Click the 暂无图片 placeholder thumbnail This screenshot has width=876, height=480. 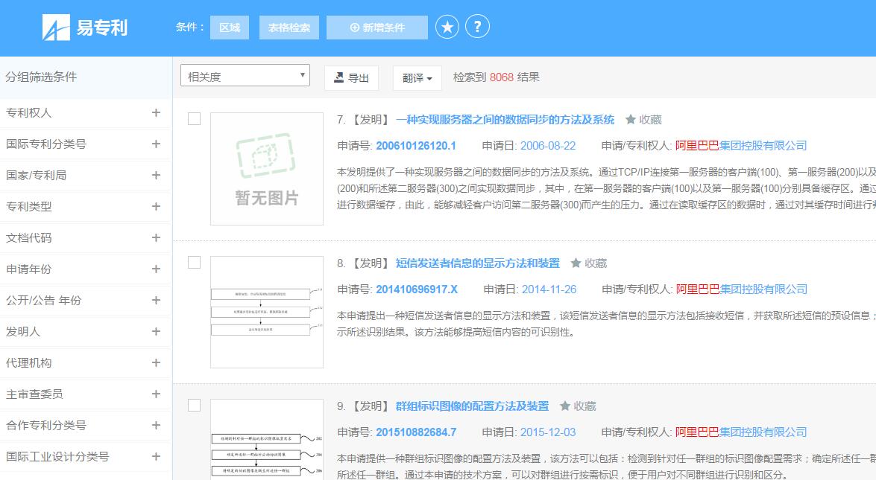click(x=266, y=169)
